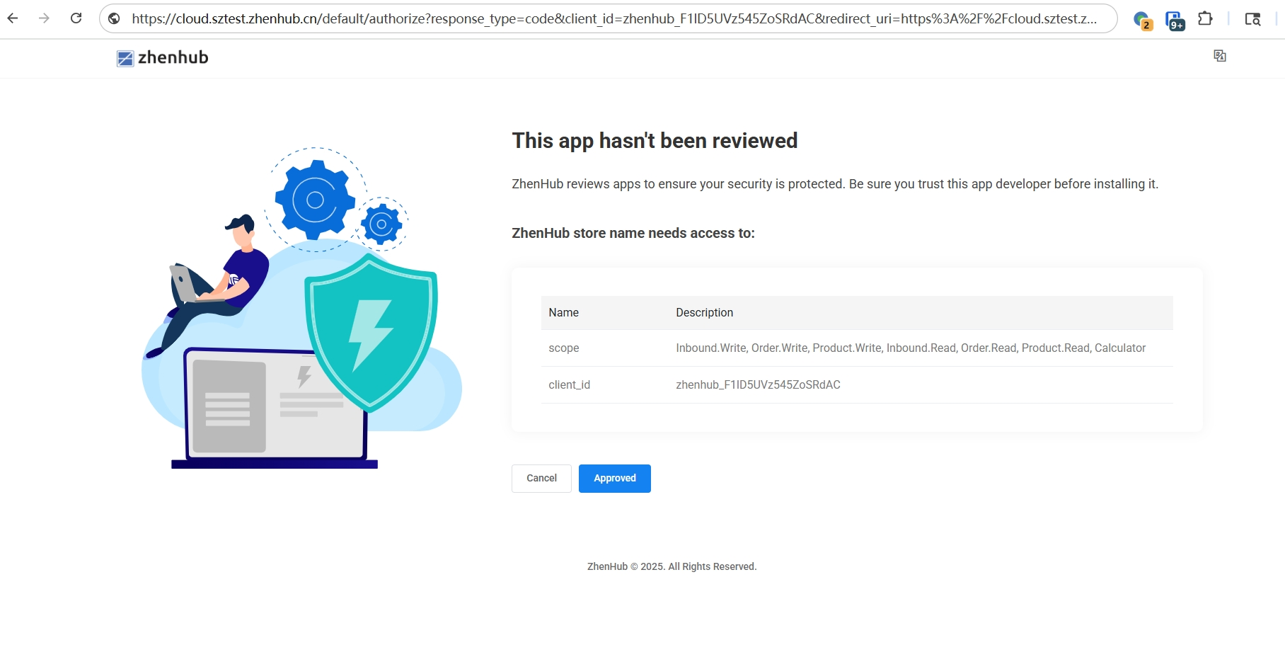
Task: Open the browser side panel search icon
Action: pyautogui.click(x=1252, y=19)
